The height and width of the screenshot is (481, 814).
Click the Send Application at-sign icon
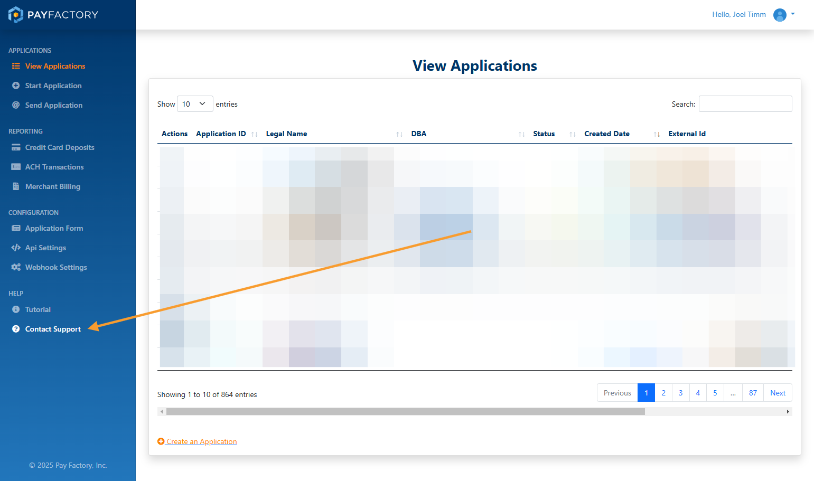[x=16, y=105]
